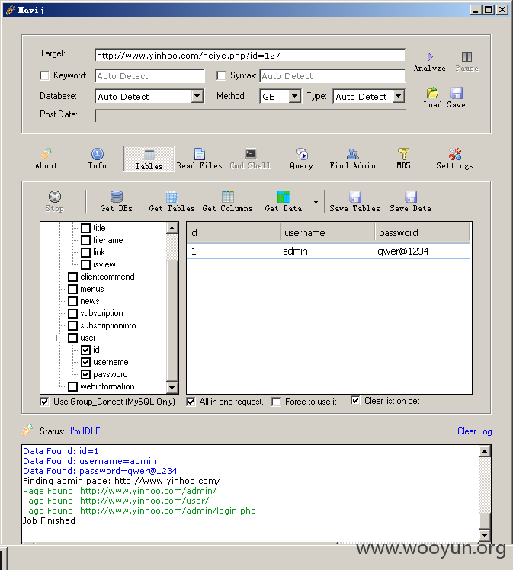Click the username column header
This screenshot has width=513, height=570.
328,232
